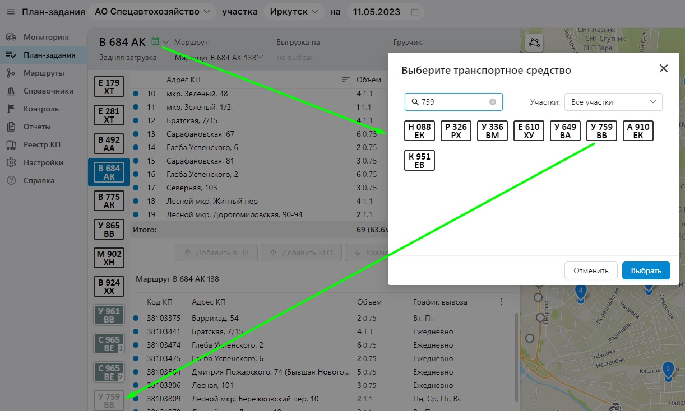This screenshot has height=411, width=685.
Task: Go to Маршруты in the sidebar
Action: 43,73
